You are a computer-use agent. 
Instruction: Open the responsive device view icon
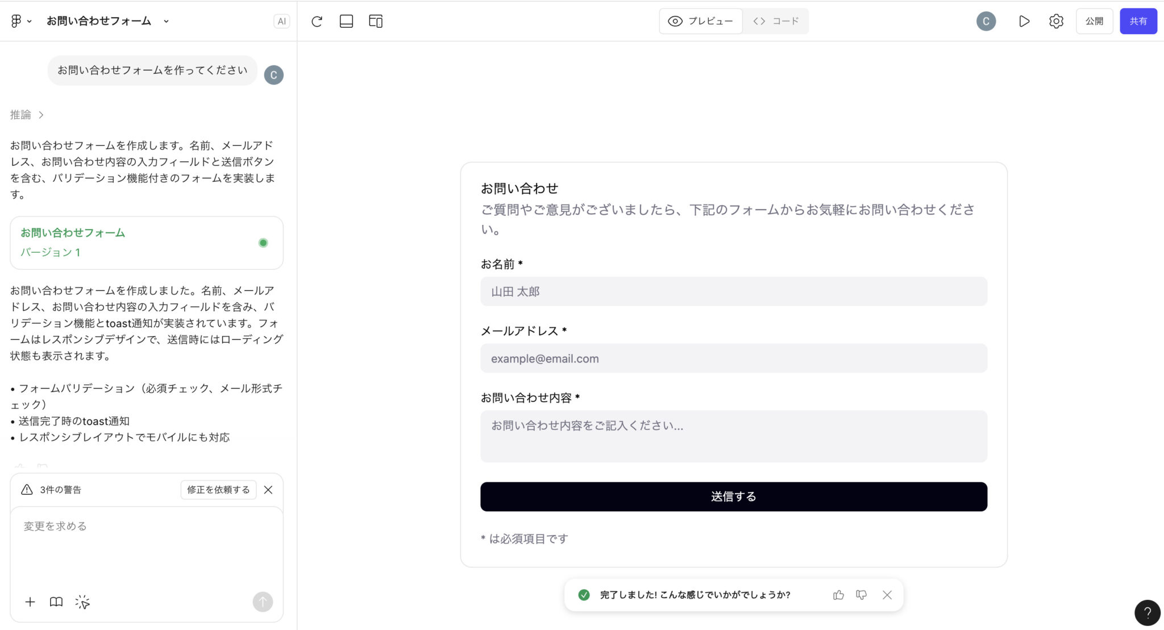[x=376, y=22]
